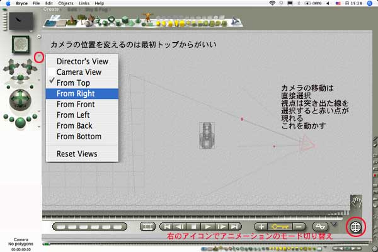Click the yellow key auto-key icon

280,227
